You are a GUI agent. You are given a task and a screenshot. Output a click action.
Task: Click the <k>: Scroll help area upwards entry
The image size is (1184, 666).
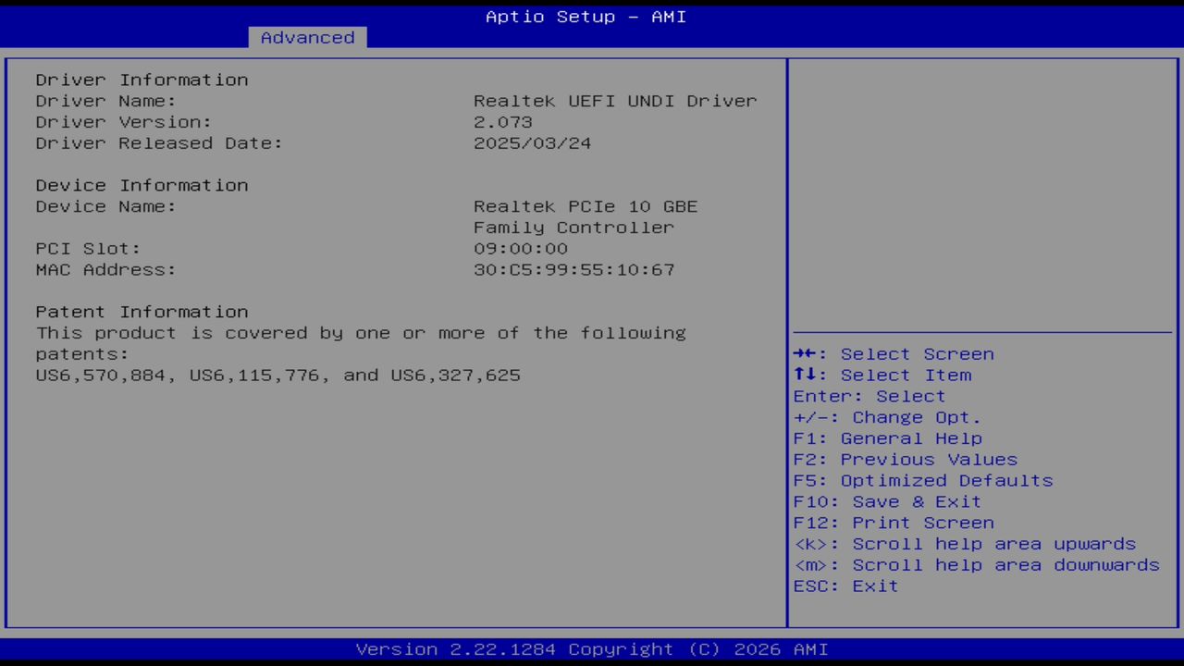[x=965, y=545]
